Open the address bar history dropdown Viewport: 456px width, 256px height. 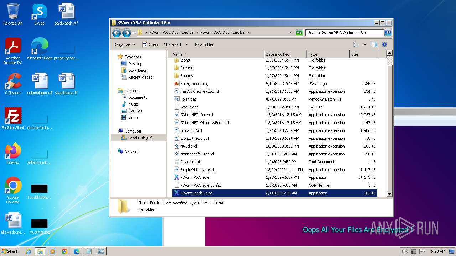[x=290, y=33]
